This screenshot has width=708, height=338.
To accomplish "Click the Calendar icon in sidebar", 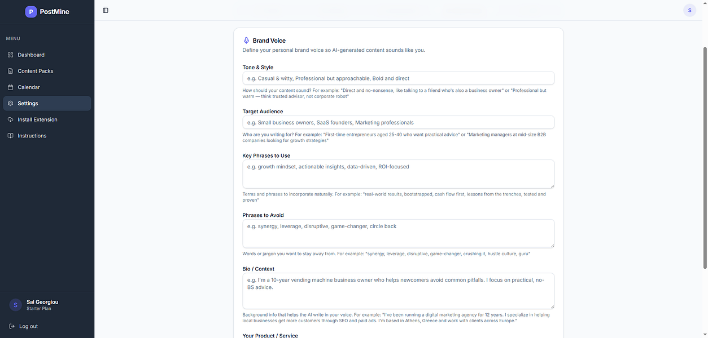I will pyautogui.click(x=11, y=87).
